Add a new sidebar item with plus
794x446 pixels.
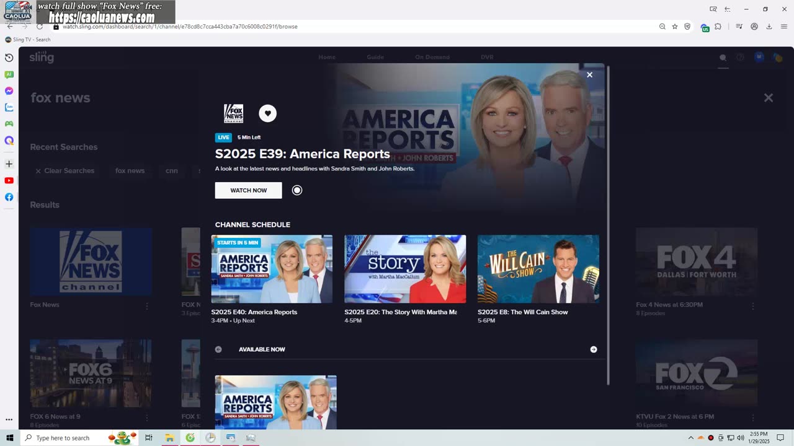9,164
